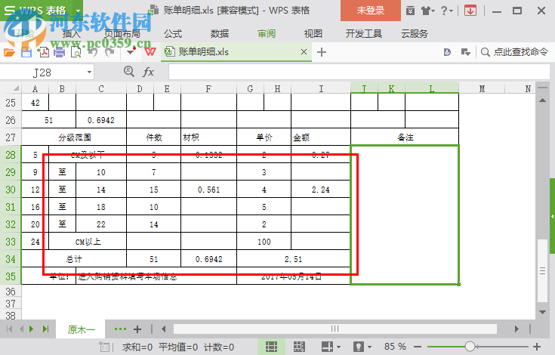Open the 云服务 ribbon tab
The image size is (555, 355).
pos(415,34)
